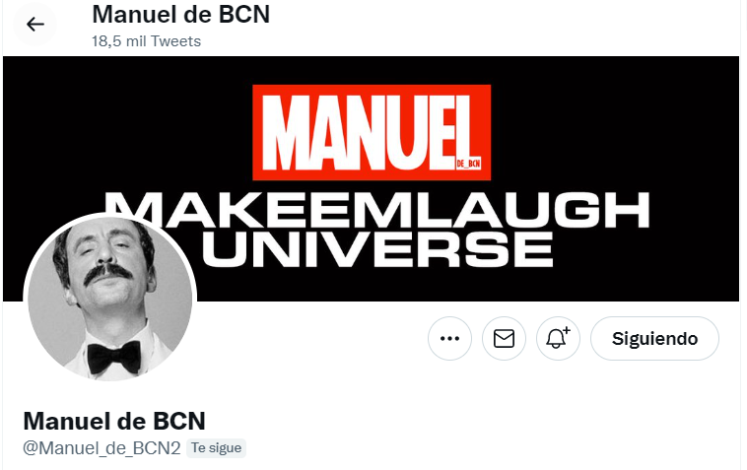Click the MAKEEMLAUGH UNIVERSE banner text

(376, 230)
